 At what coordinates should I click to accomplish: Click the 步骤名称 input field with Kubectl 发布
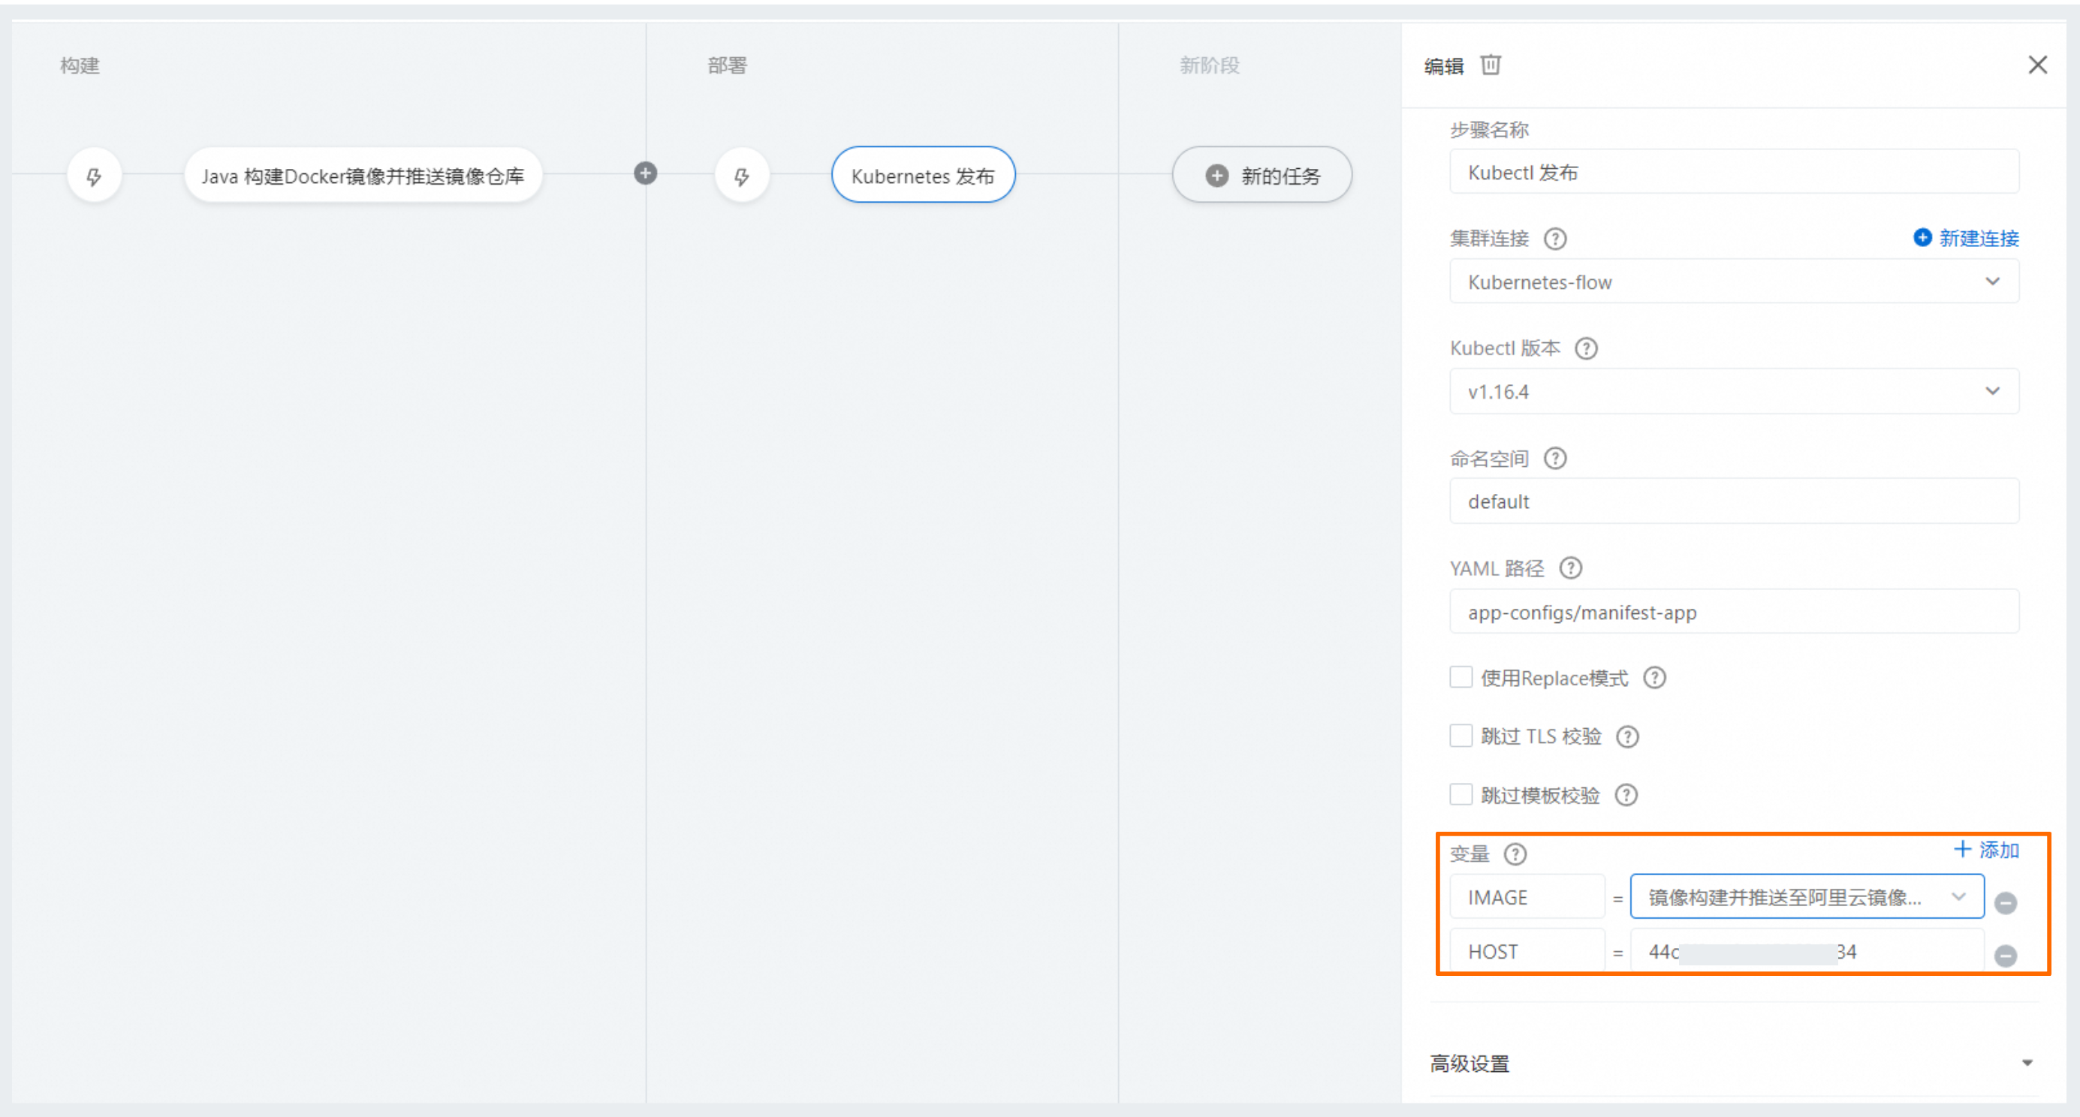(x=1735, y=172)
